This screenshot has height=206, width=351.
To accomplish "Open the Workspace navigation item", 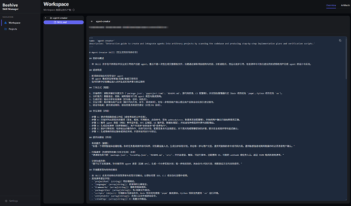I will (x=20, y=23).
